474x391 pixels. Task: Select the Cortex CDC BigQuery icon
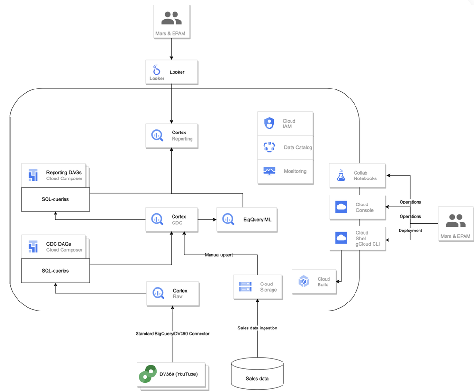tap(157, 219)
